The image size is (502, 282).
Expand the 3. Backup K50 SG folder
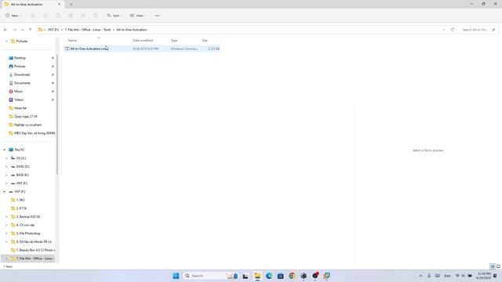click(x=6, y=217)
